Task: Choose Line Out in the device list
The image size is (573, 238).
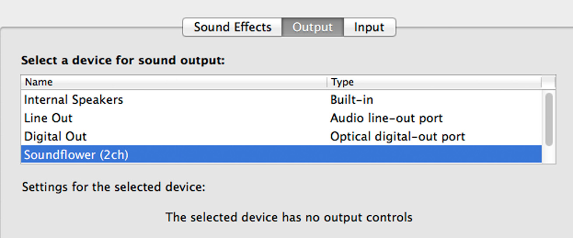Action: coord(48,118)
